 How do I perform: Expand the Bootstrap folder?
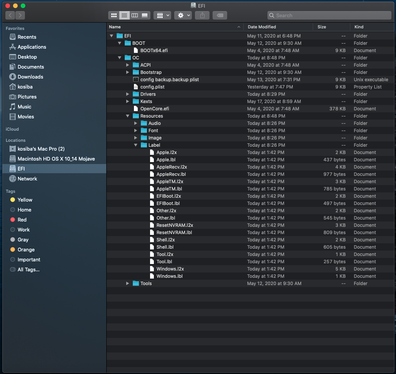click(127, 72)
